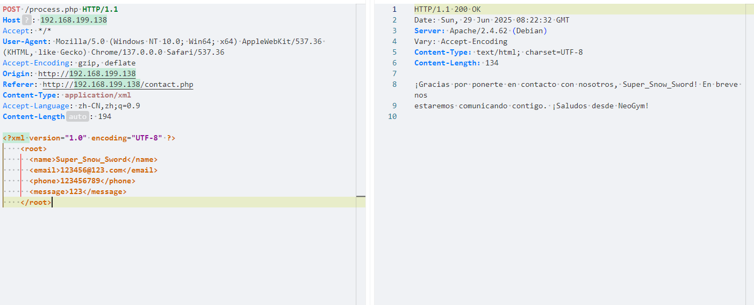Viewport: 754px width, 305px height.
Task: Click line number 10 in response gutter
Action: (392, 117)
